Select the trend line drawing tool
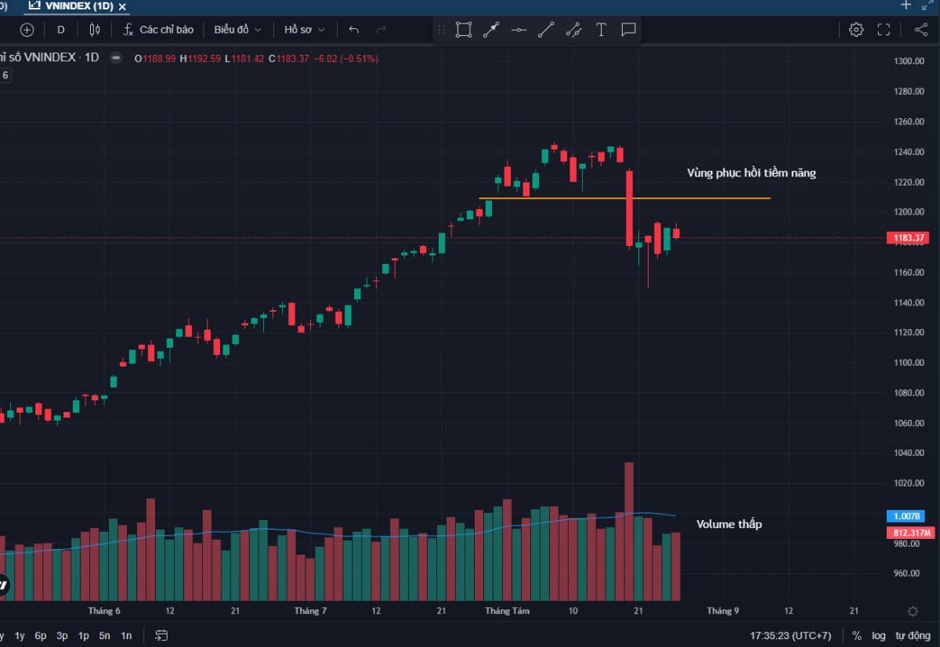Screen dimensions: 940x647 546,30
